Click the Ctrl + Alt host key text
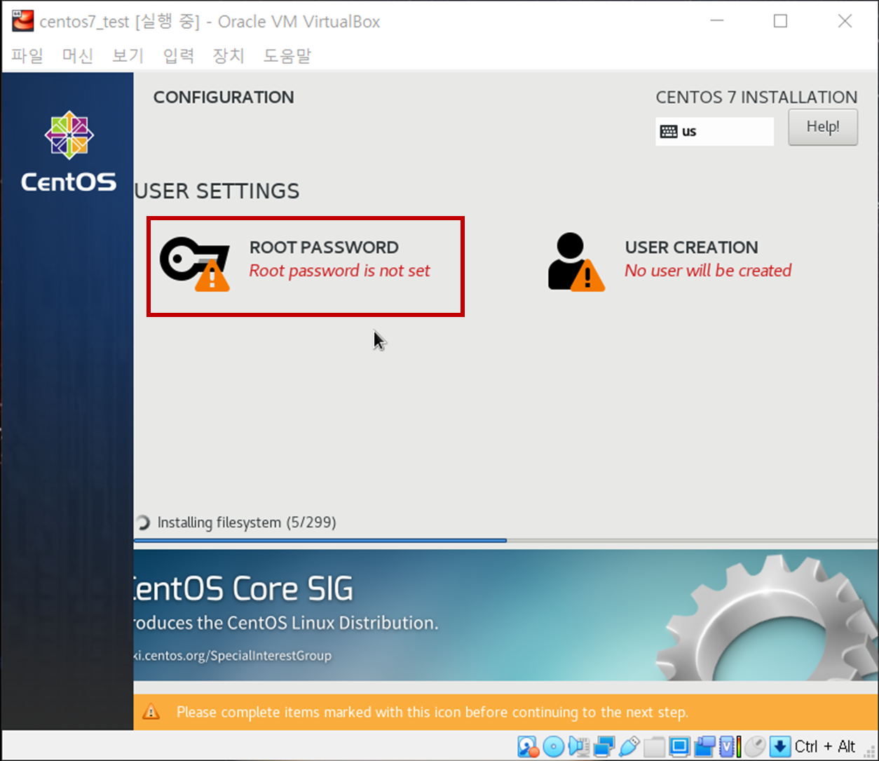 tap(825, 746)
